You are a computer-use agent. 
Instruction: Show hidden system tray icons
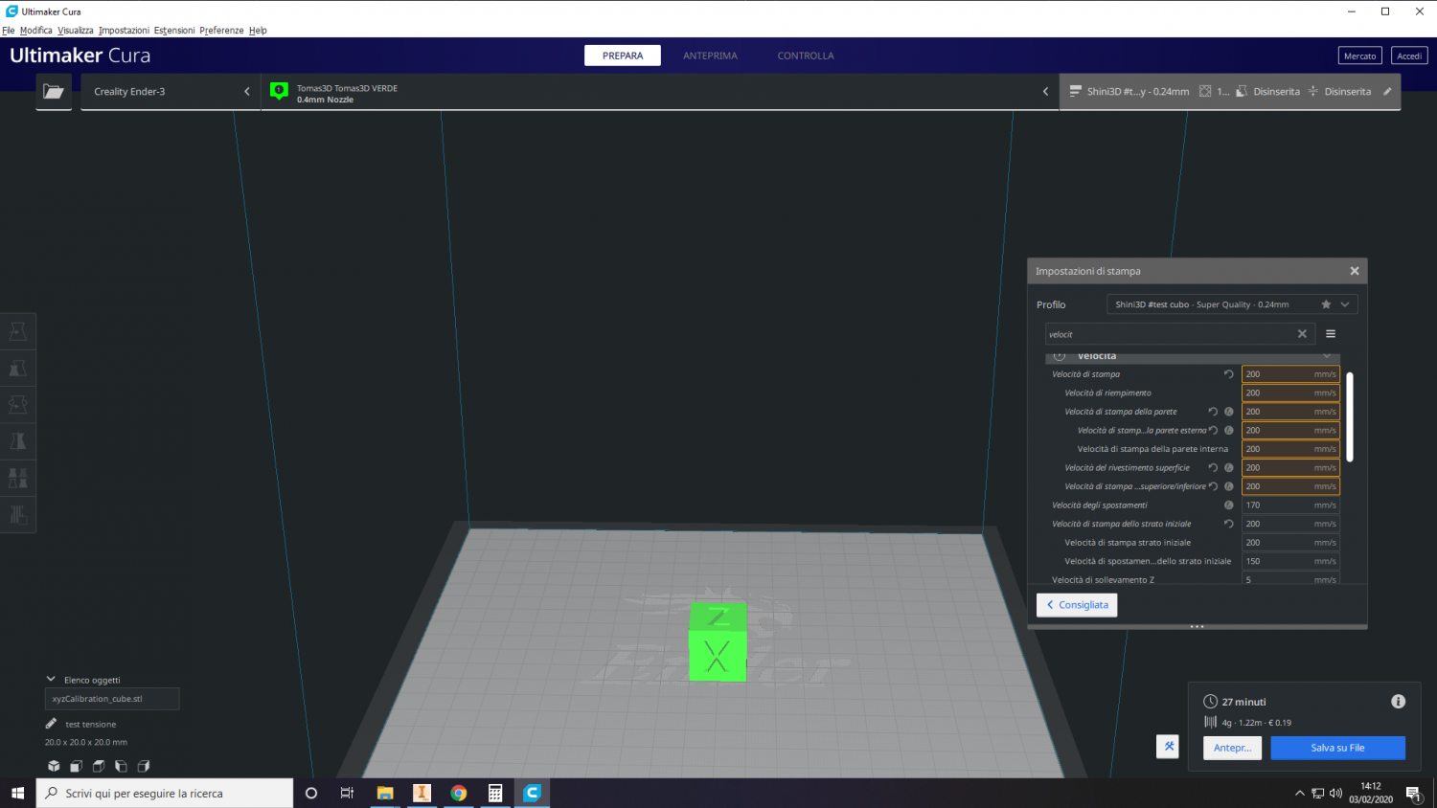click(x=1299, y=793)
